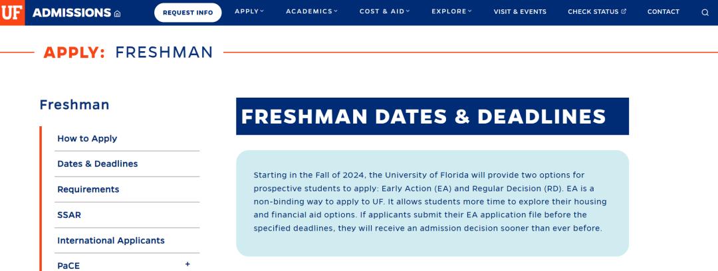
Task: Click the PaCE sidebar link
Action: tap(68, 265)
